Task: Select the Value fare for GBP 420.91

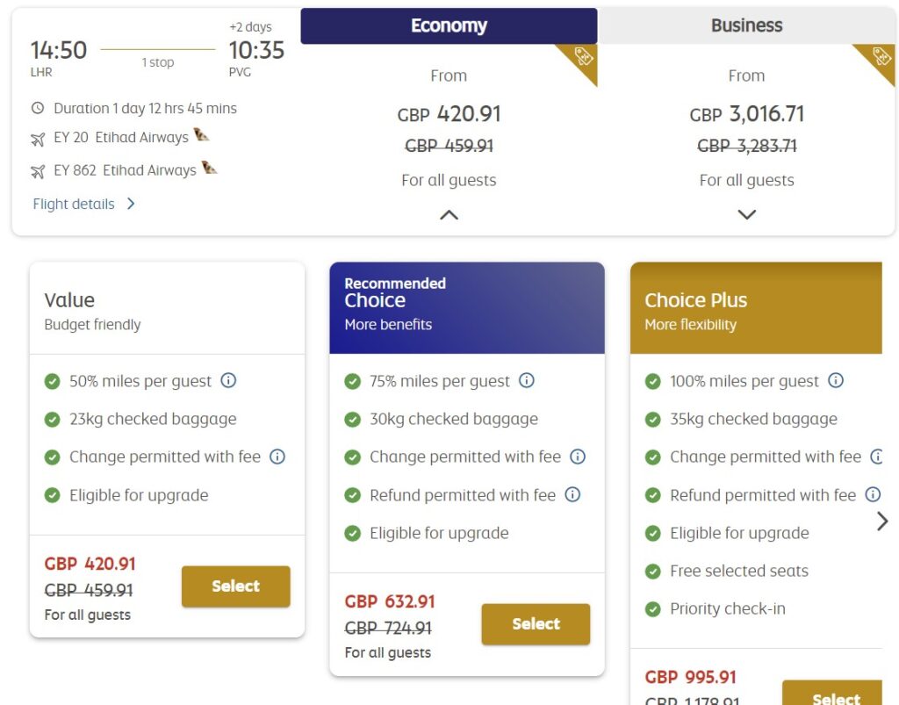Action: pyautogui.click(x=235, y=586)
